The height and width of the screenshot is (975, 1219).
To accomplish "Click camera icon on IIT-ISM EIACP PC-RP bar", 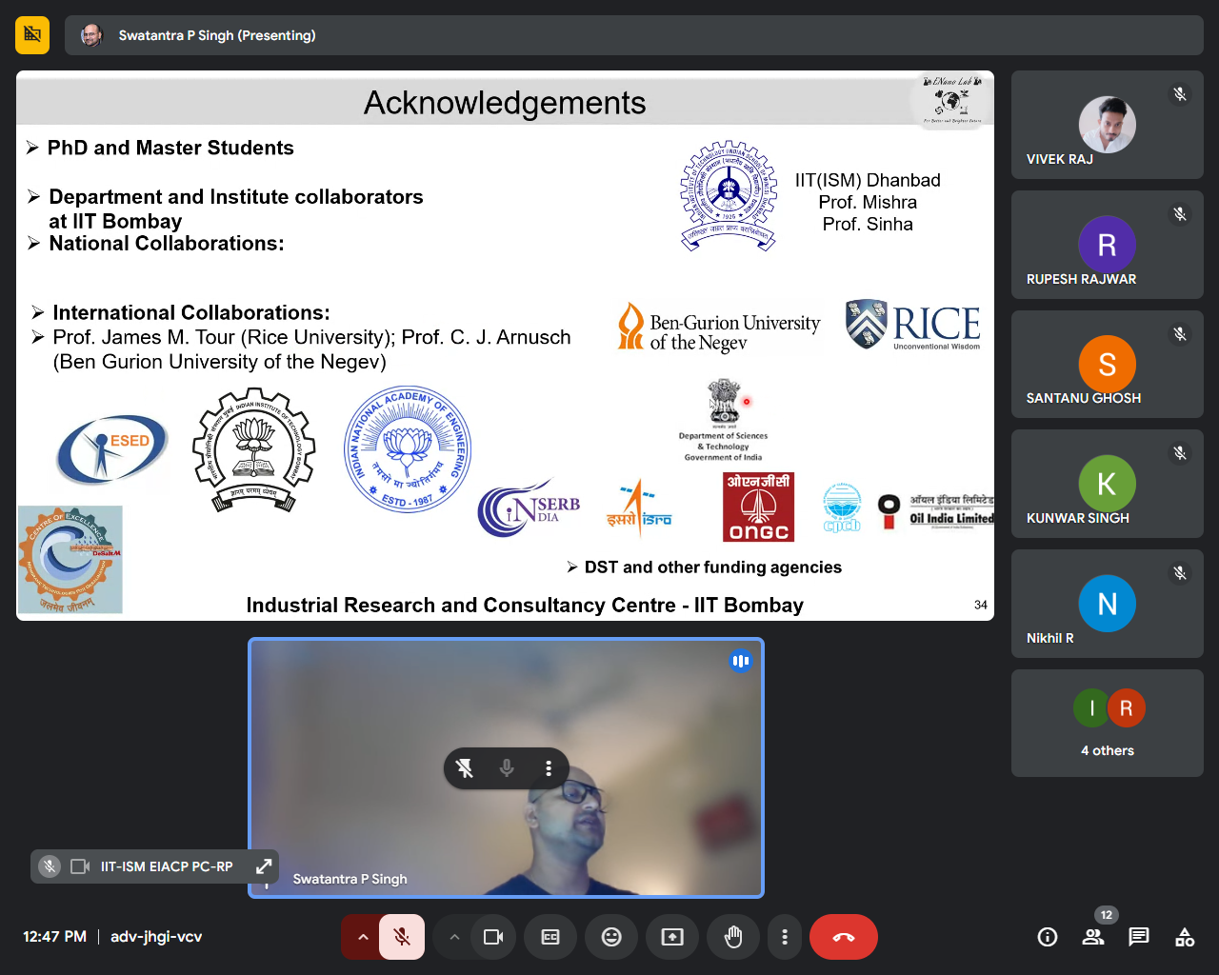I will [x=80, y=866].
